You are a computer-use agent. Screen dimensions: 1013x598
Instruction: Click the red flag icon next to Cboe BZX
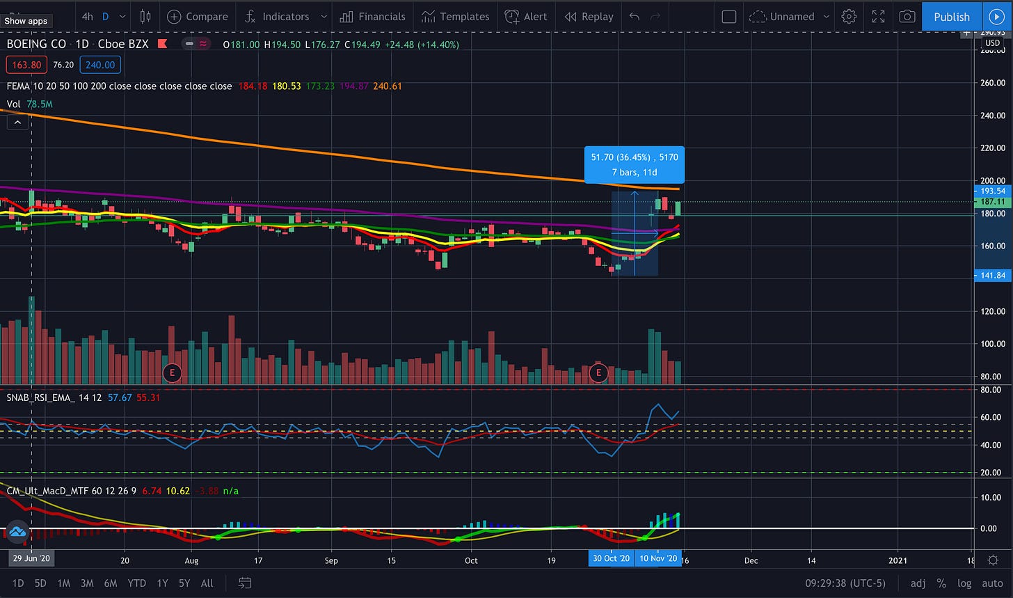tap(163, 44)
